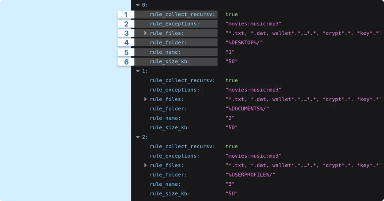Viewport: 384px width, 201px height.
Task: Click the numbered callout badge 4
Action: click(126, 43)
